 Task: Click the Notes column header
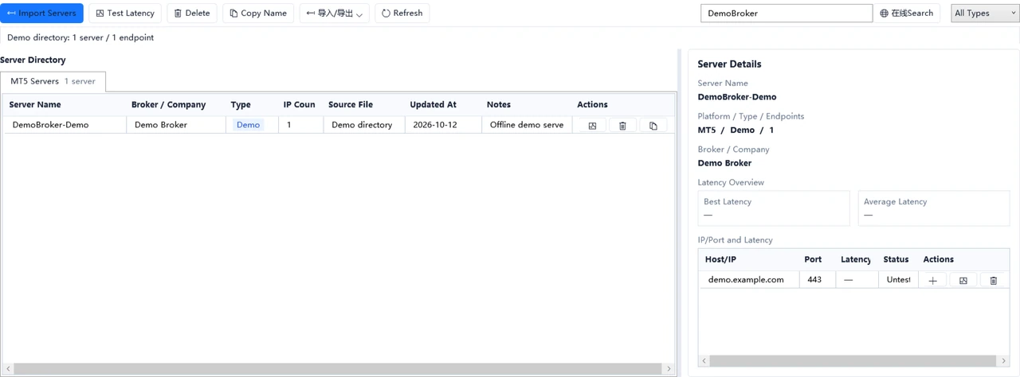point(526,104)
